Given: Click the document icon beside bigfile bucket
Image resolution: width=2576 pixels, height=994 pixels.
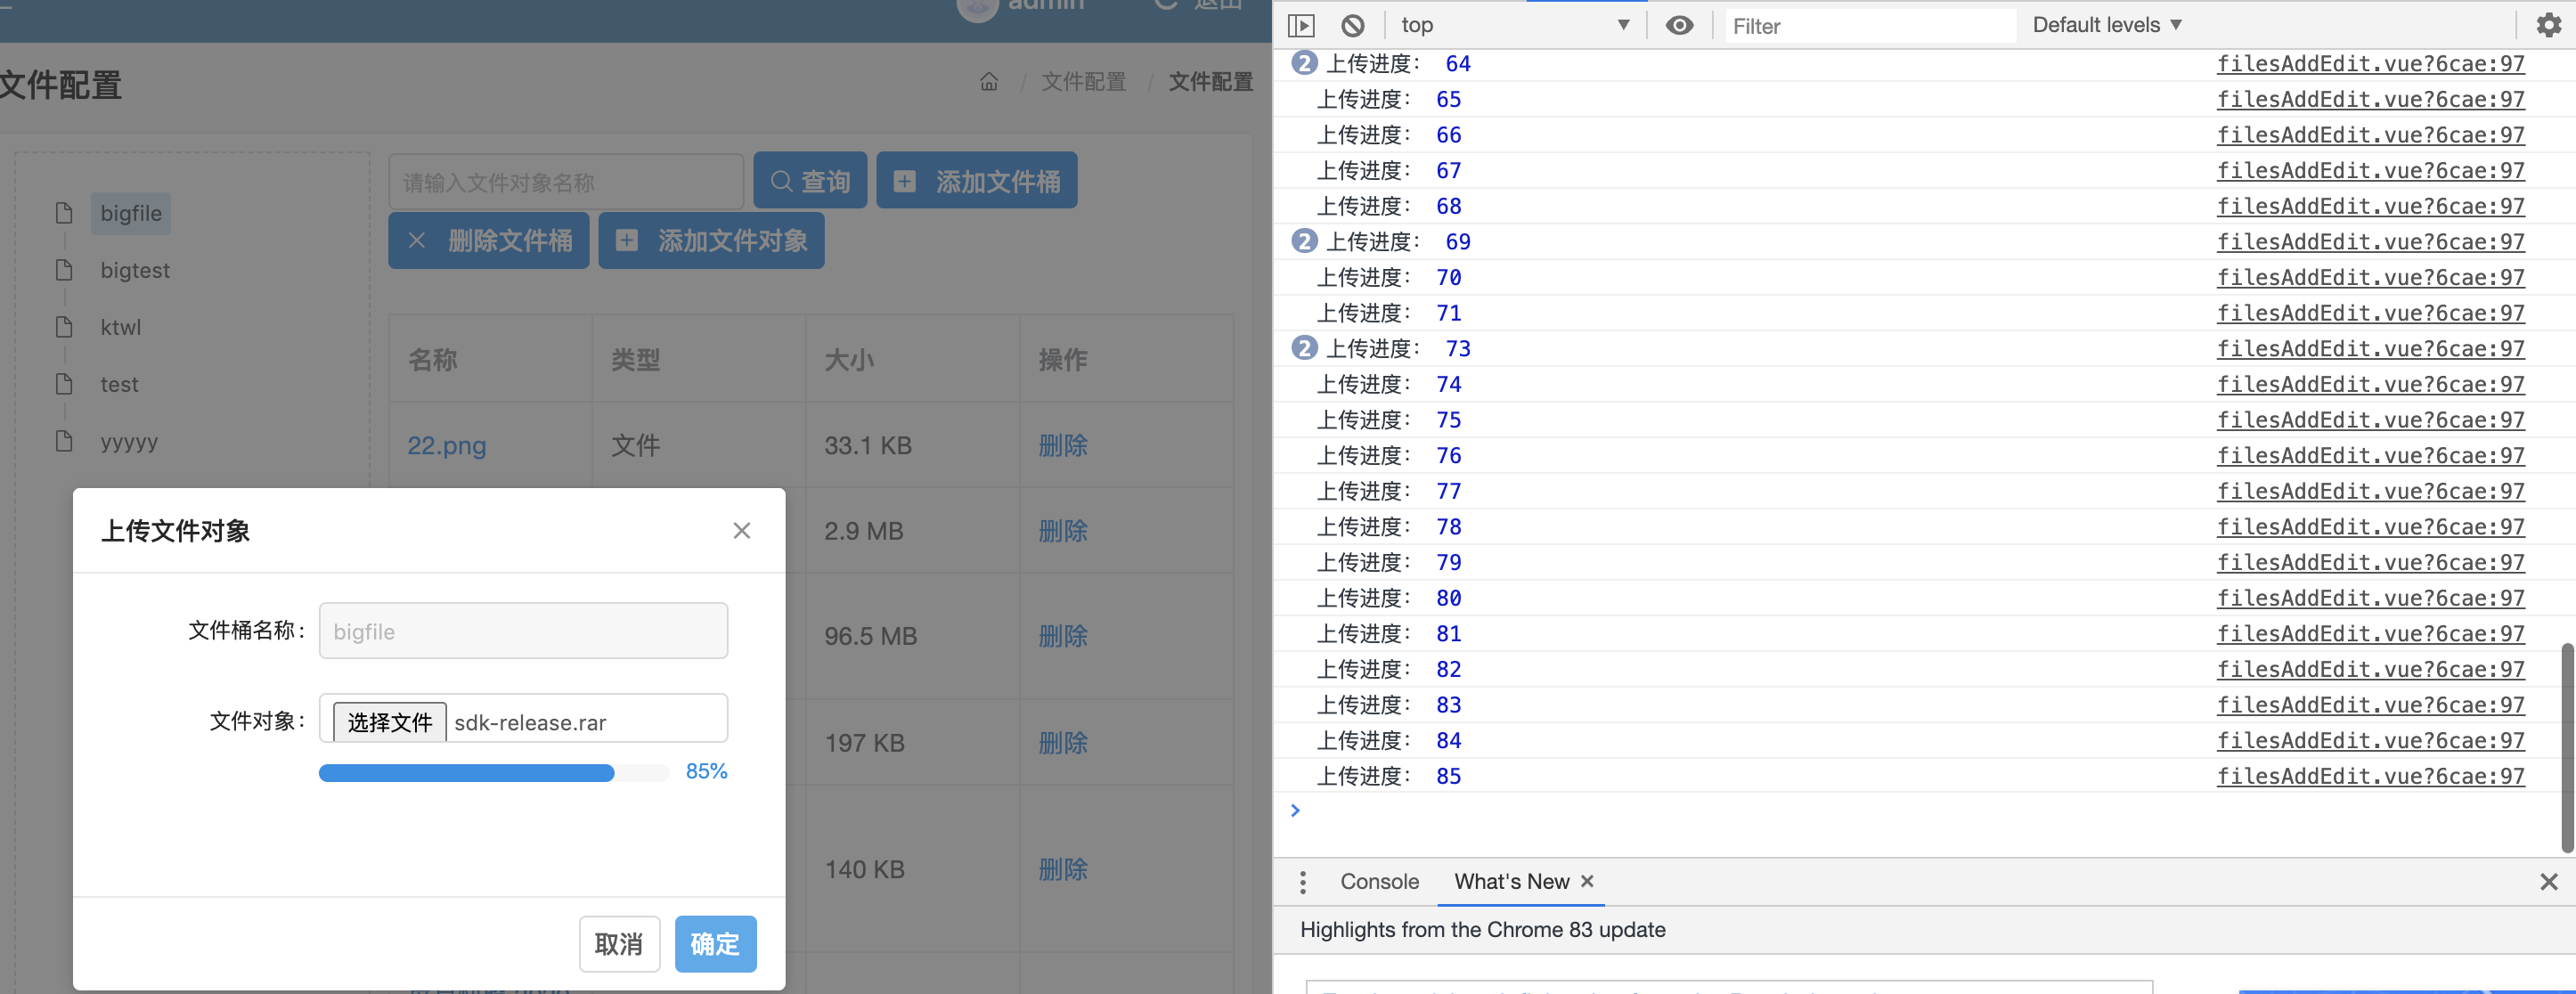Looking at the screenshot, I should pos(64,212).
